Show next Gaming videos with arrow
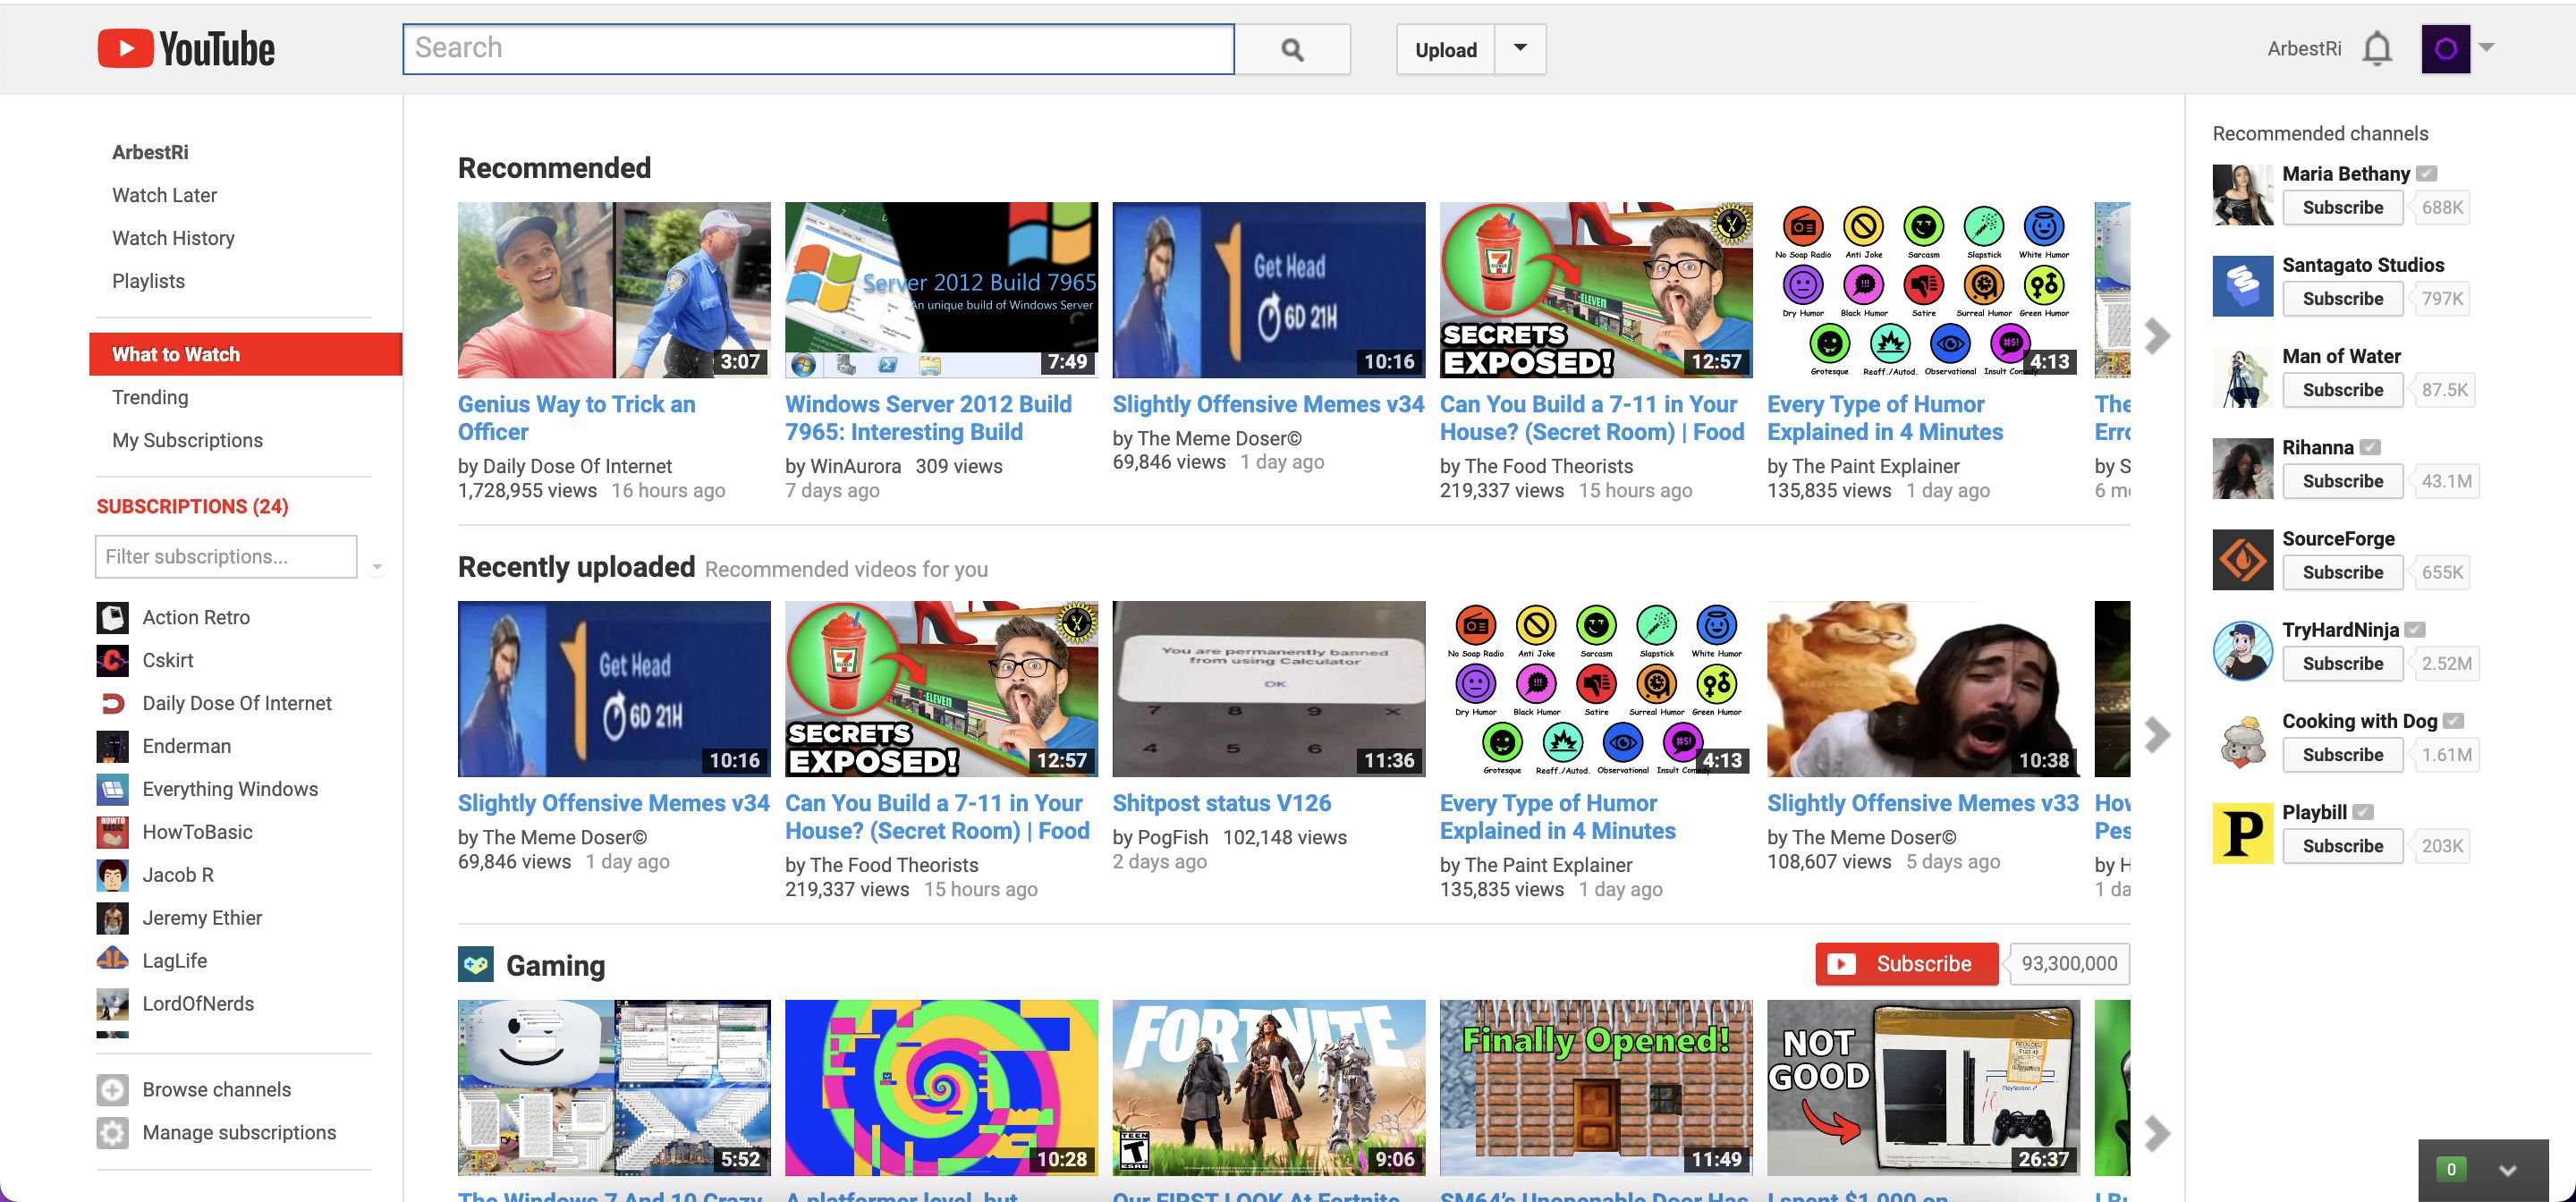The image size is (2576, 1202). pyautogui.click(x=2157, y=1134)
